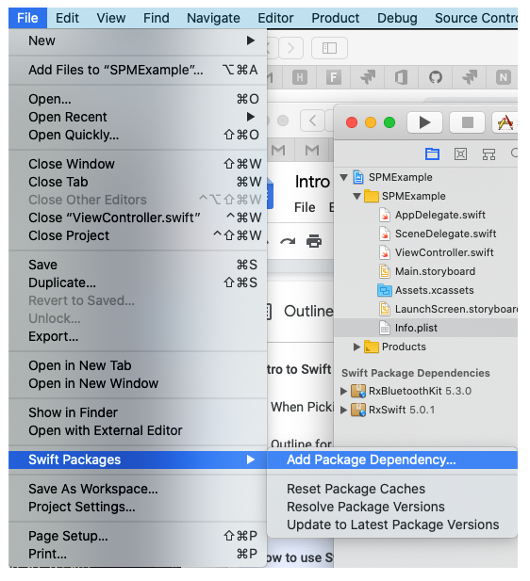Image resolution: width=530 pixels, height=581 pixels.
Task: Choose Open in New Tab
Action: [x=138, y=365]
